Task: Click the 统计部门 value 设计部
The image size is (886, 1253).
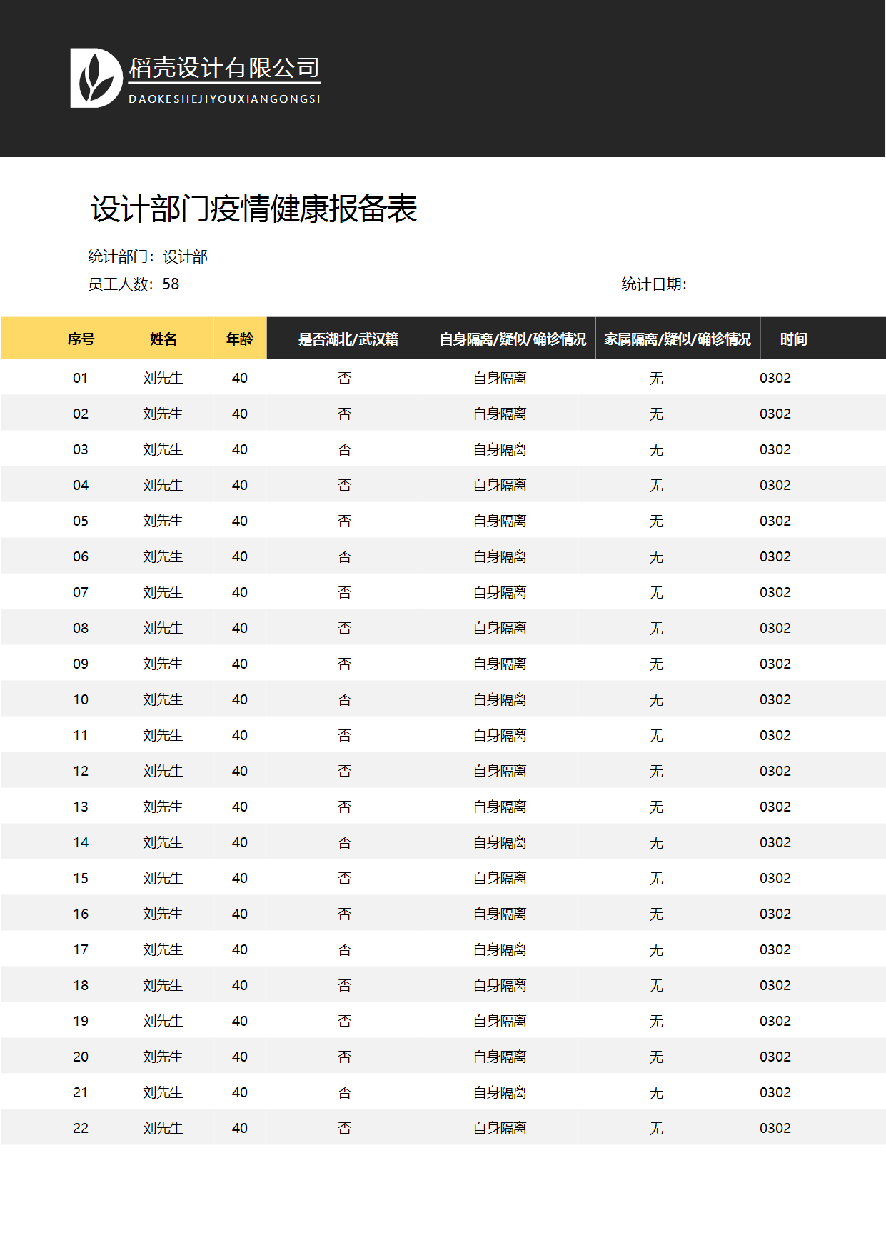Action: point(185,256)
